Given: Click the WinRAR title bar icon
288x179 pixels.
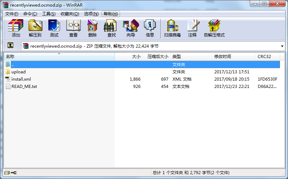Looking at the screenshot, I should tap(6, 5).
